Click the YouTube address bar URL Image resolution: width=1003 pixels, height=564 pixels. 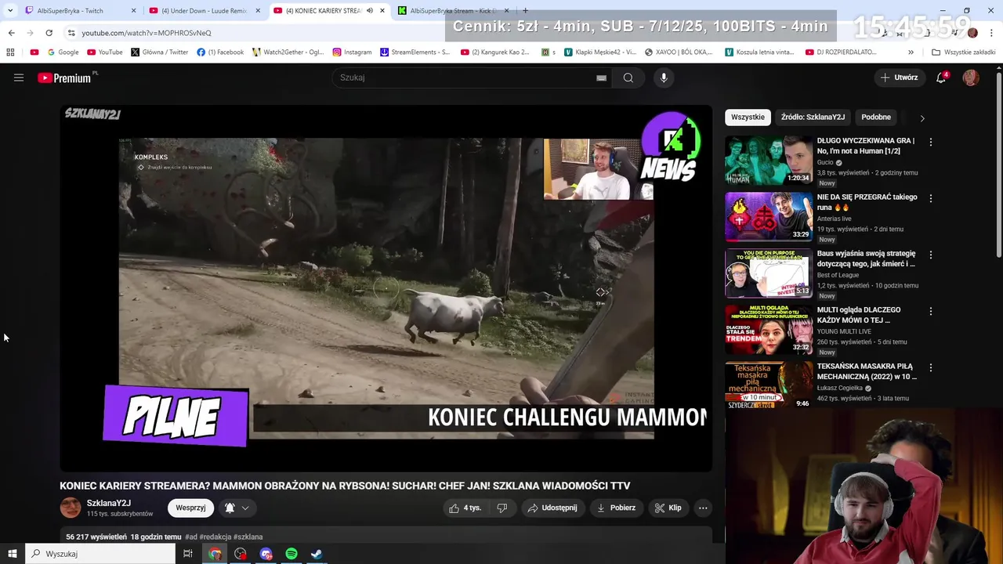coord(147,33)
